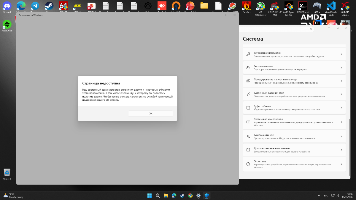Open the volume control in the system tray
Viewport: 356px width, 200px height.
(337, 196)
